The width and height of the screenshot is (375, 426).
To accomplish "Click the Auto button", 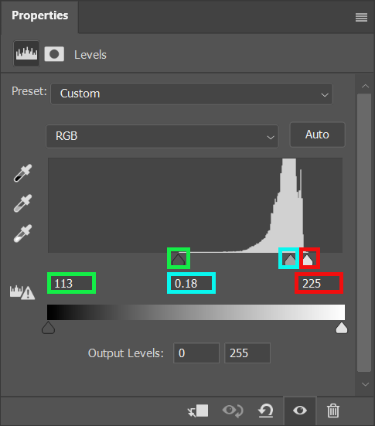I will pos(317,135).
